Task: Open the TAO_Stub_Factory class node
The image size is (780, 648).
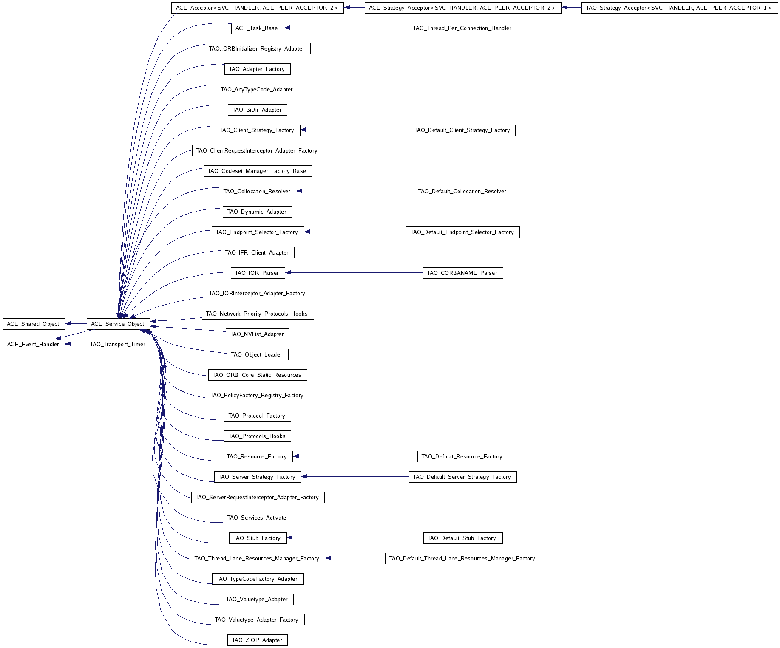Action: (257, 538)
